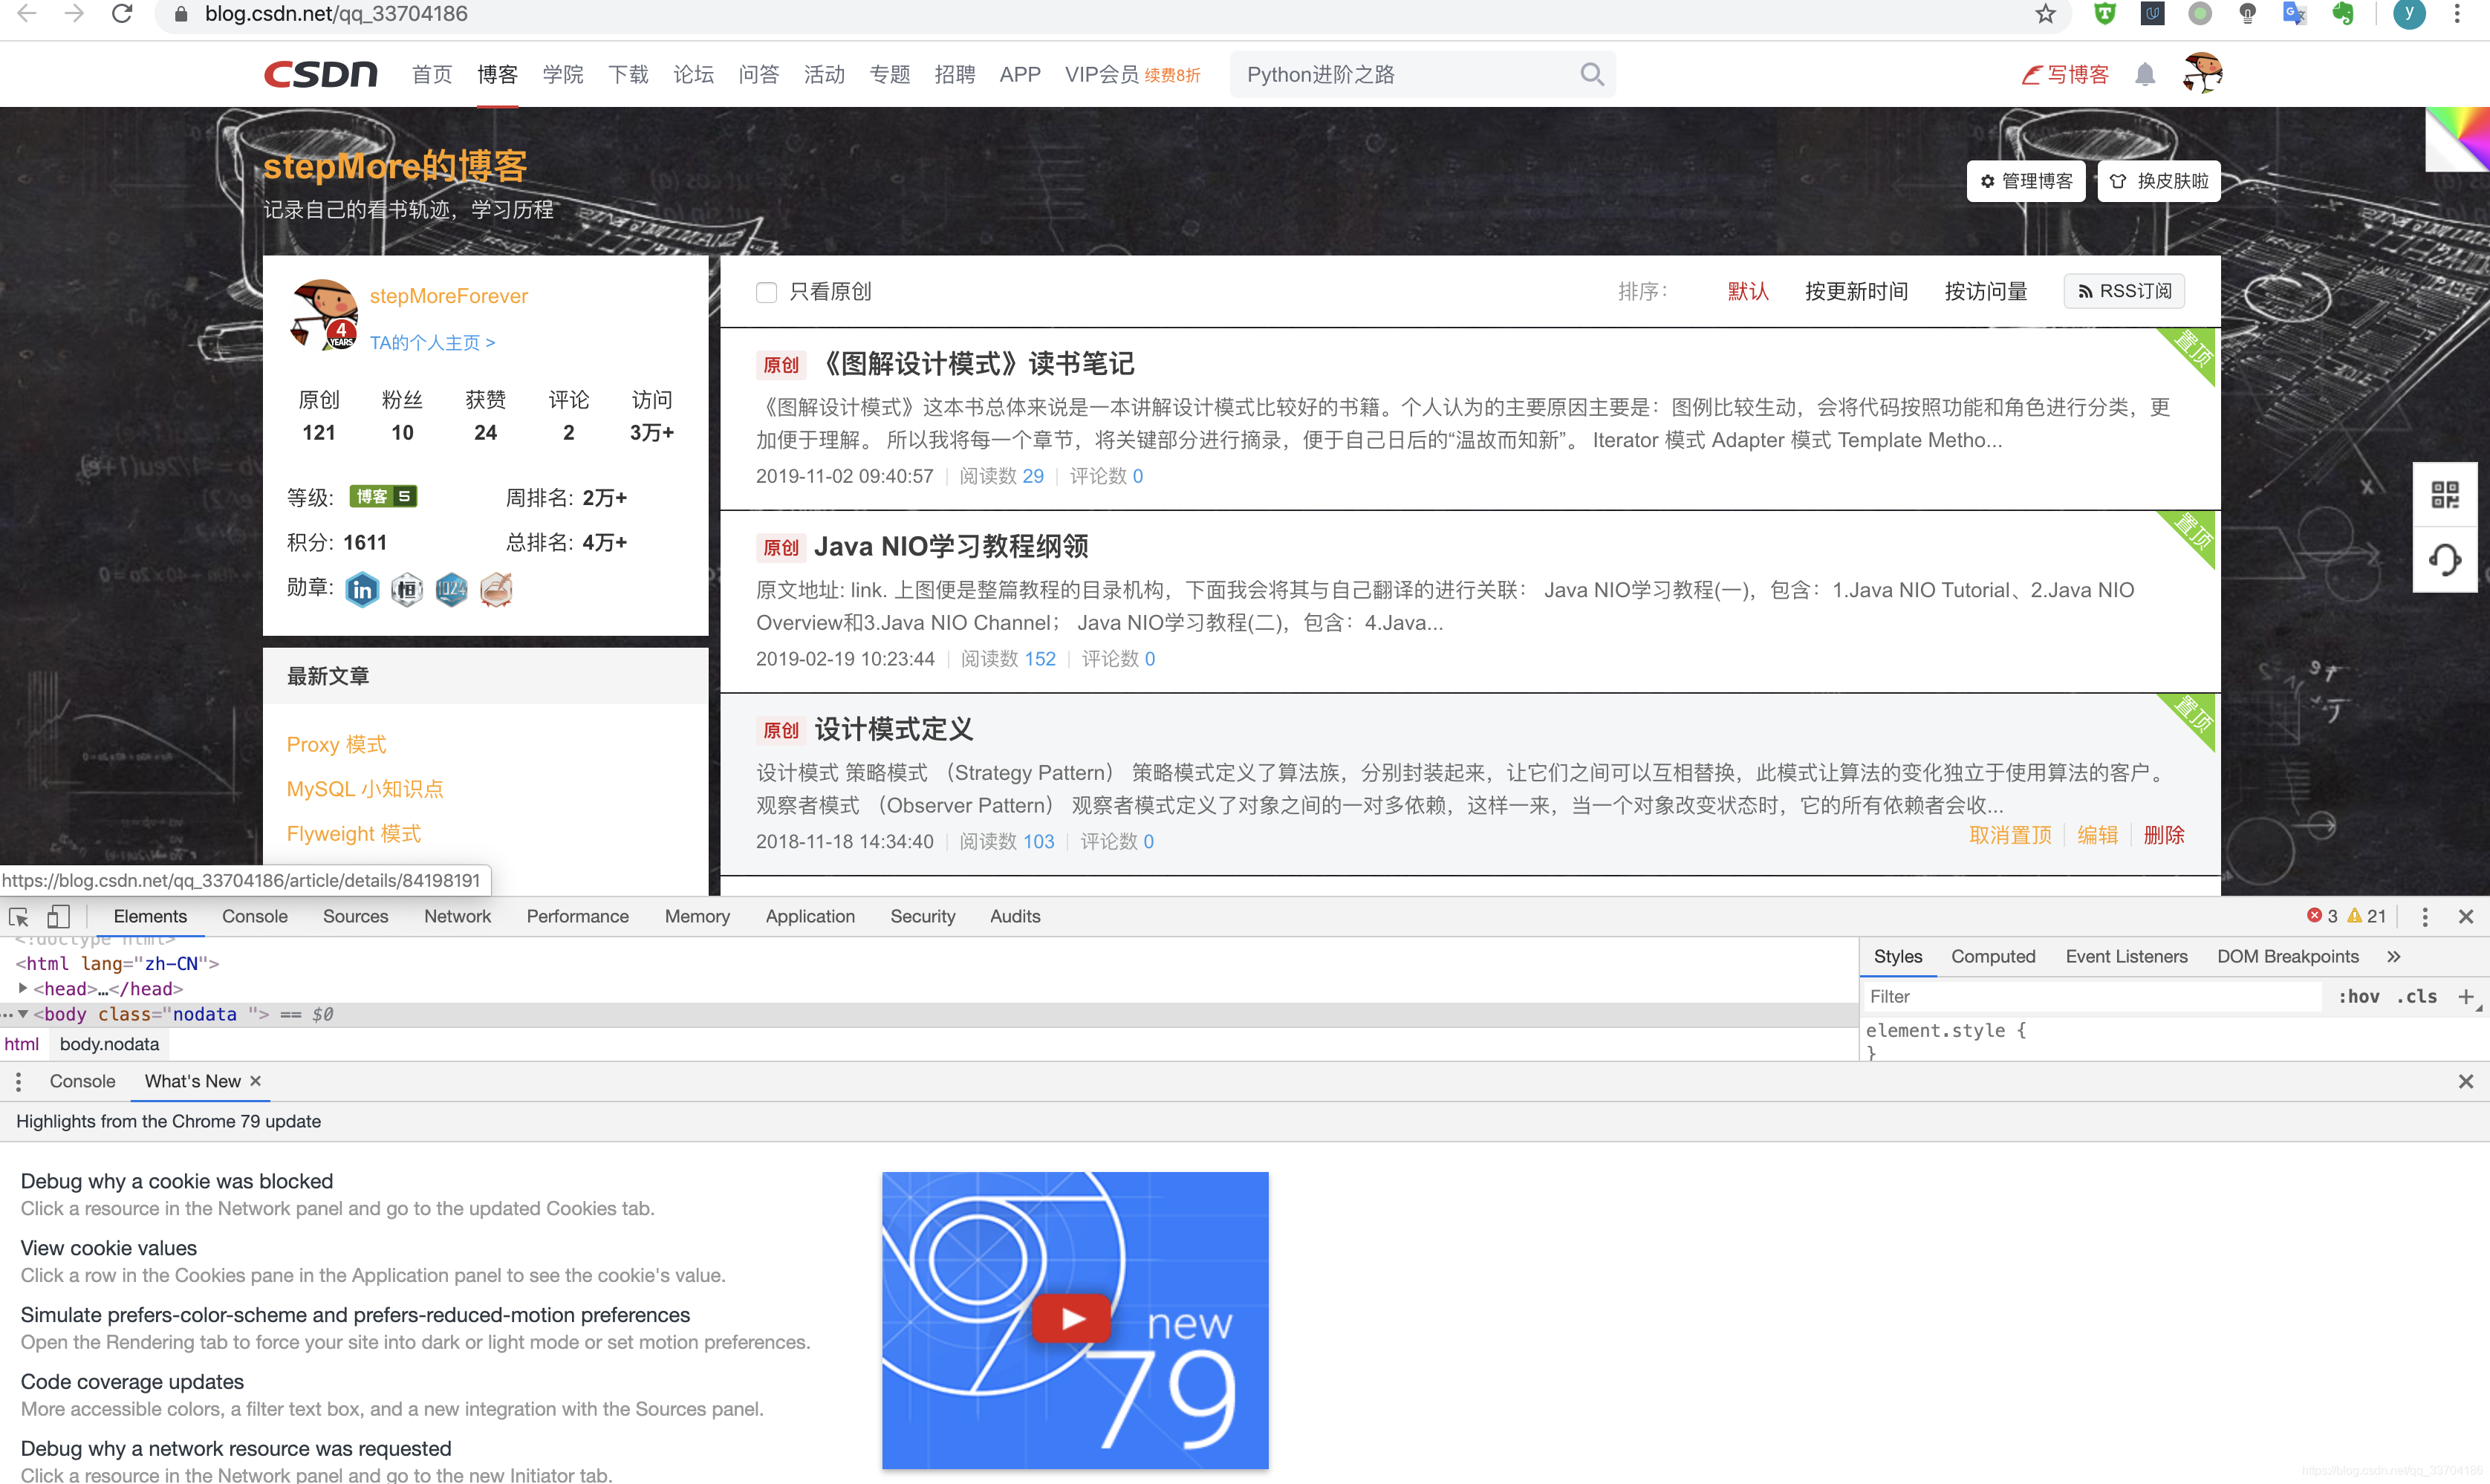
Task: Click the 管理博客 button
Action: point(2025,181)
